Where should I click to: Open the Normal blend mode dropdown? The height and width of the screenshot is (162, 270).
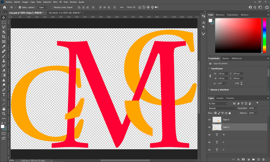[222, 108]
